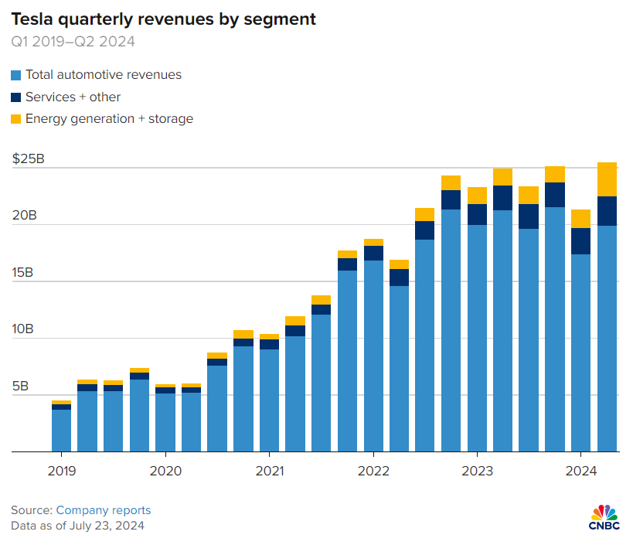
Task: Click the 20B y-axis label
Action: pos(24,215)
